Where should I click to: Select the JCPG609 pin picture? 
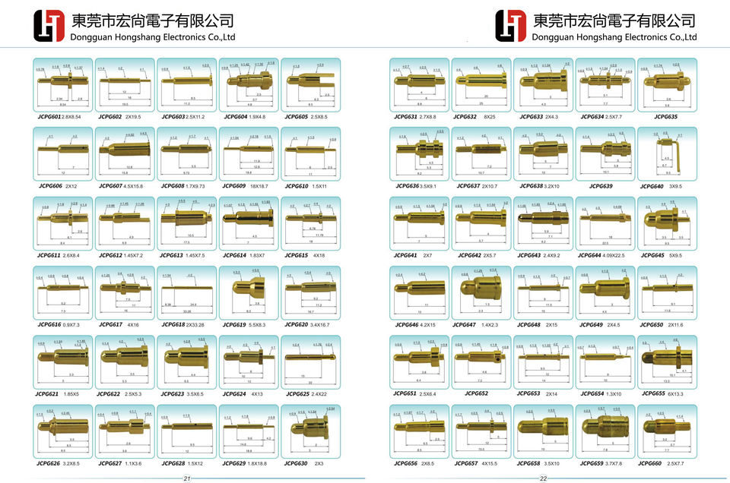(249, 154)
